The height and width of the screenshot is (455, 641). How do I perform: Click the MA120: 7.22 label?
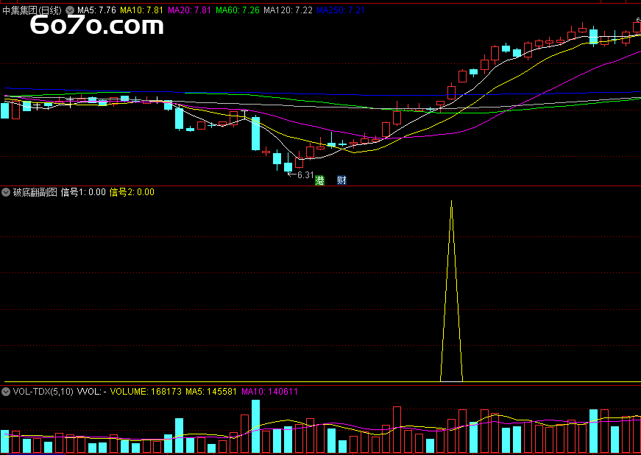pyautogui.click(x=288, y=10)
